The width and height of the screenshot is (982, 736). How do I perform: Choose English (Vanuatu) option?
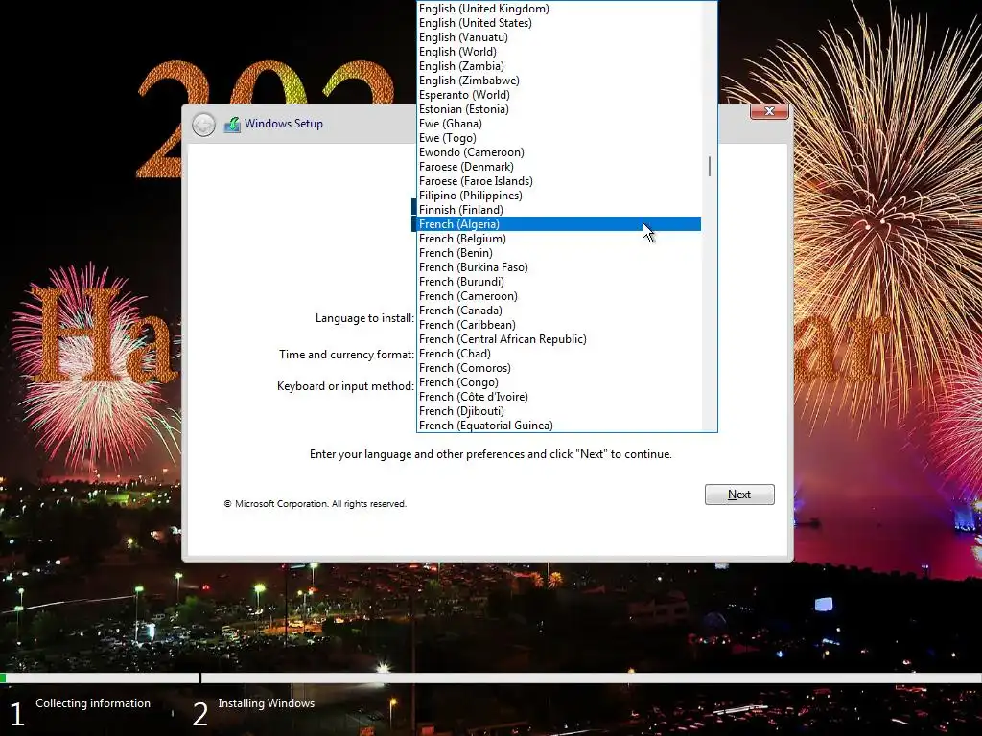click(x=559, y=37)
